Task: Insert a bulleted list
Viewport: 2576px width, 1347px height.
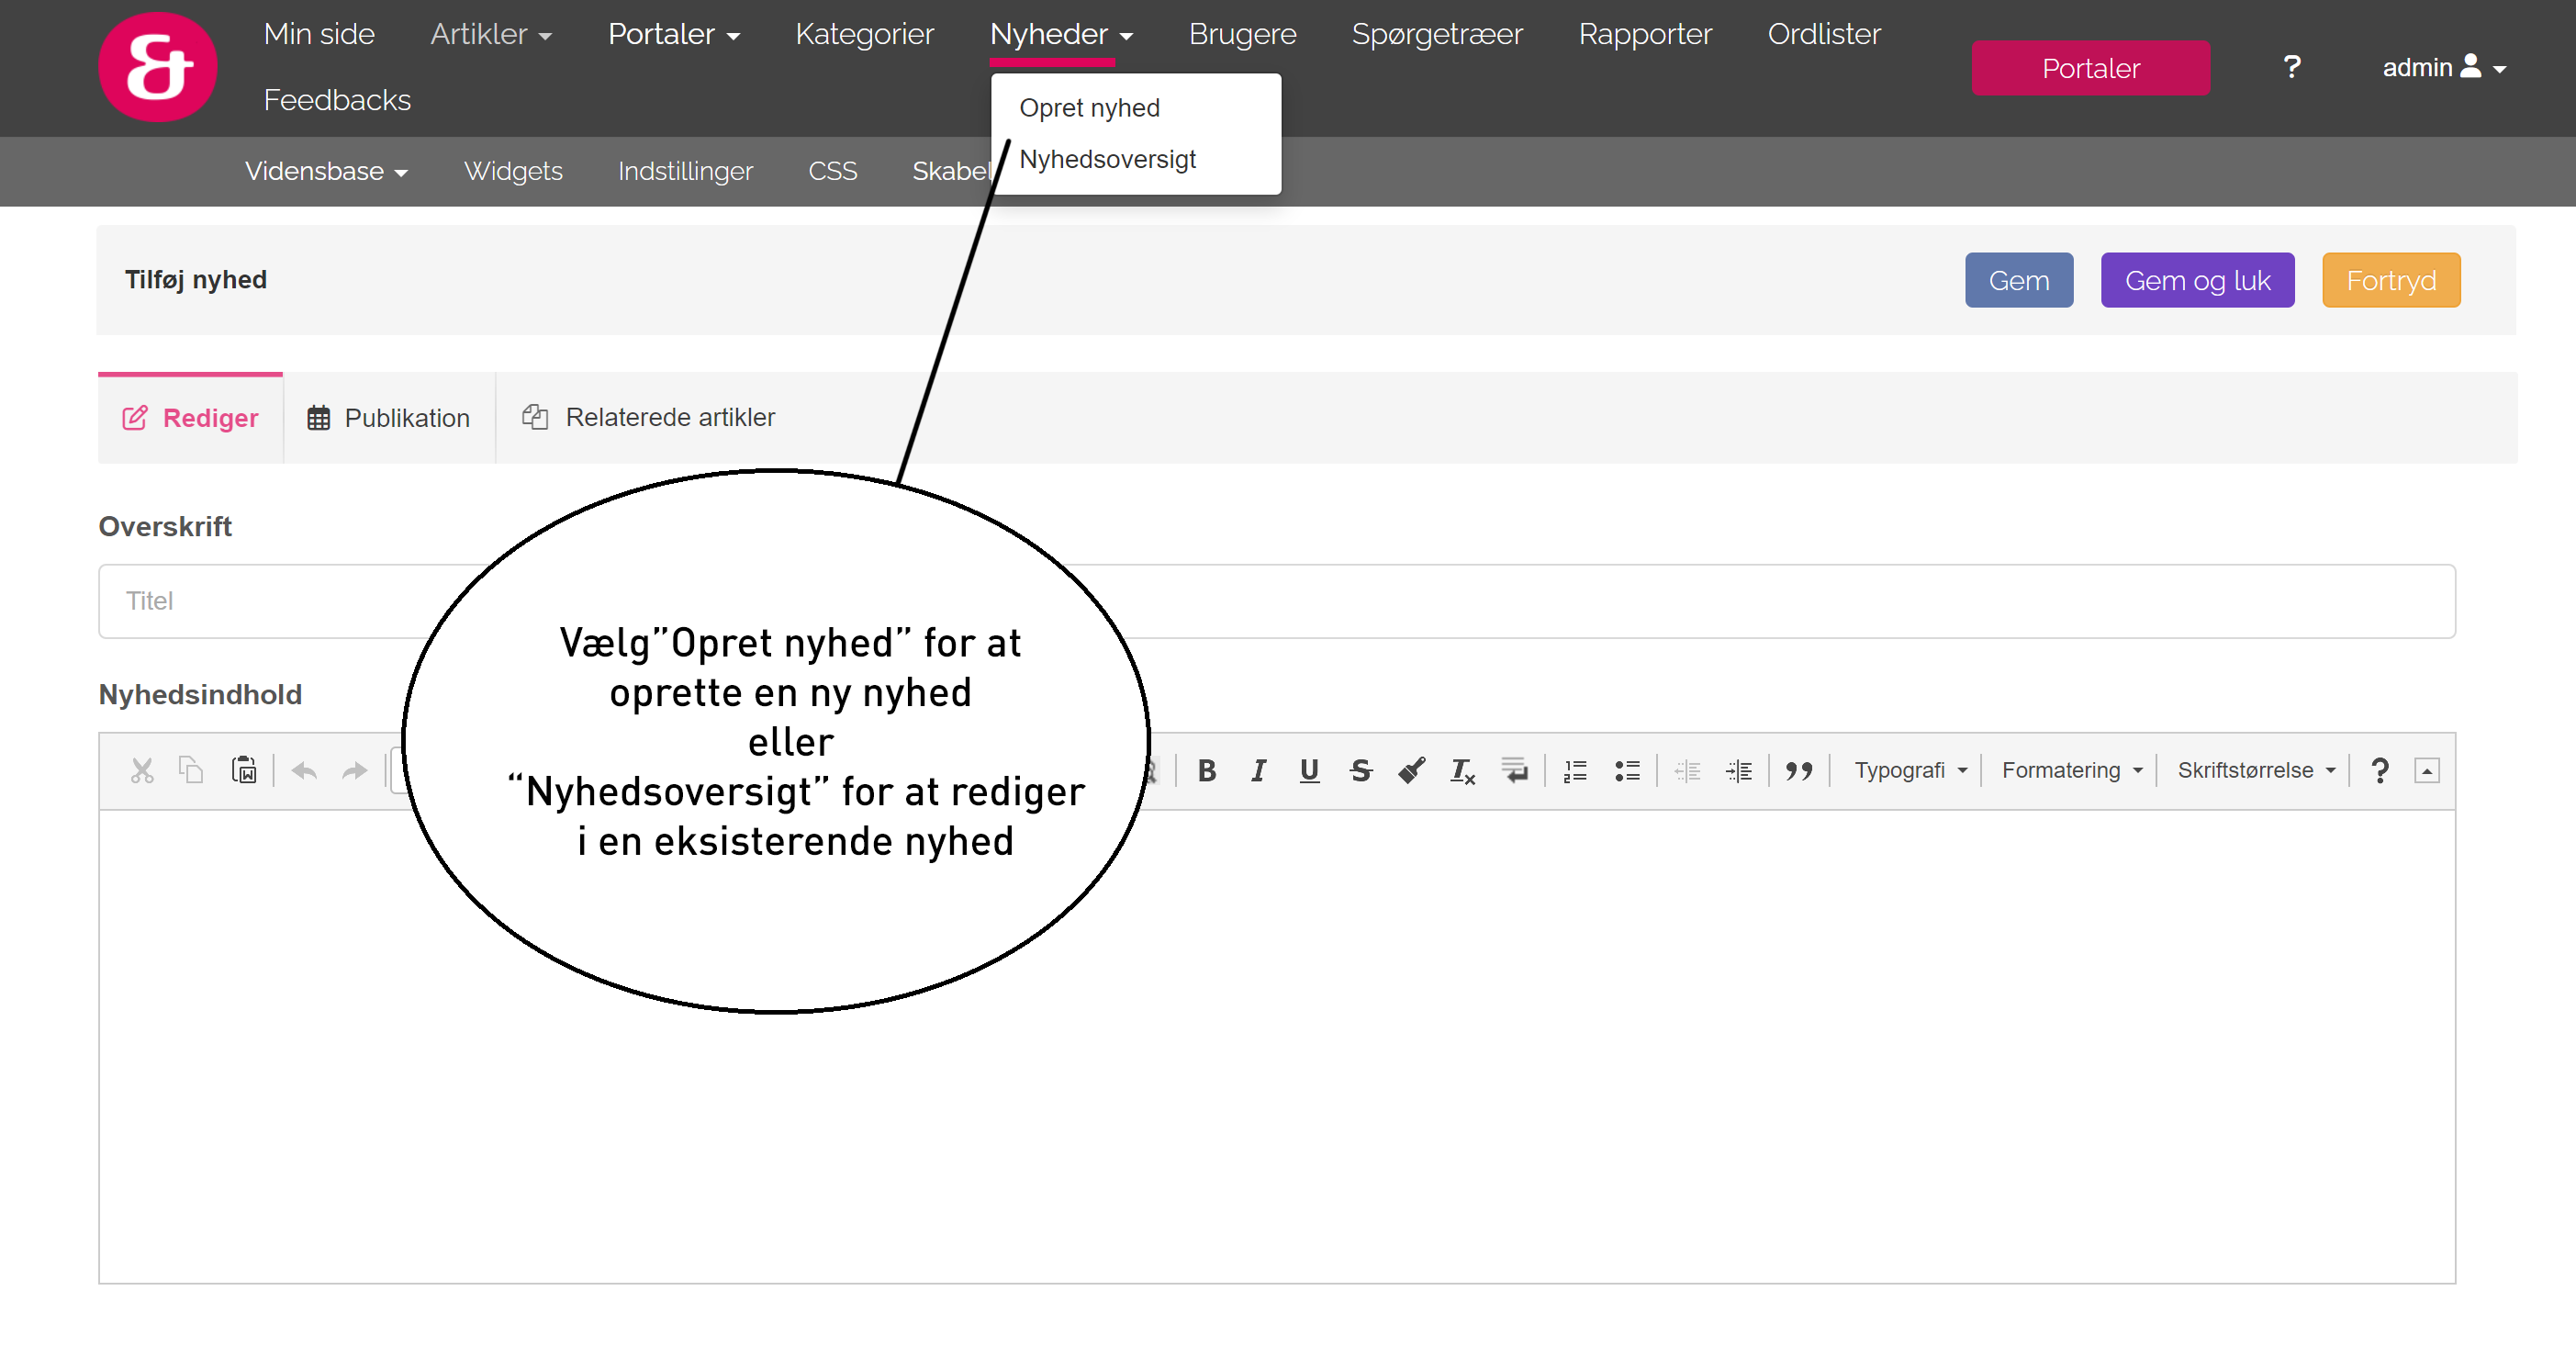Action: (1627, 770)
